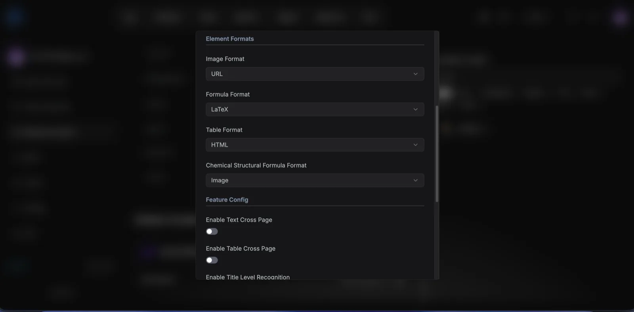634x312 pixels.
Task: Click the dialog's vertical scrollbar thumb
Action: [x=437, y=154]
